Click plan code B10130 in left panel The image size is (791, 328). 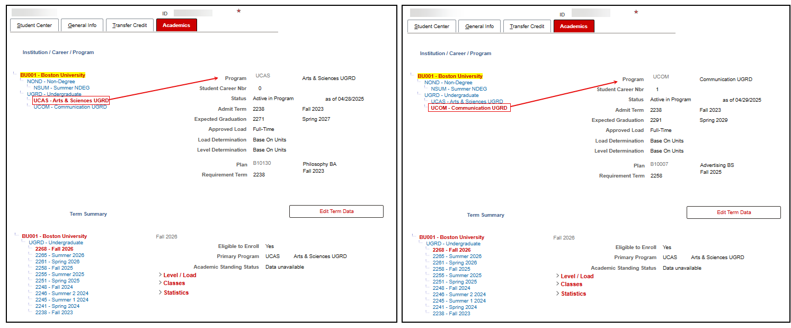pyautogui.click(x=262, y=164)
